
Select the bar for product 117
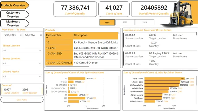point(74,101)
